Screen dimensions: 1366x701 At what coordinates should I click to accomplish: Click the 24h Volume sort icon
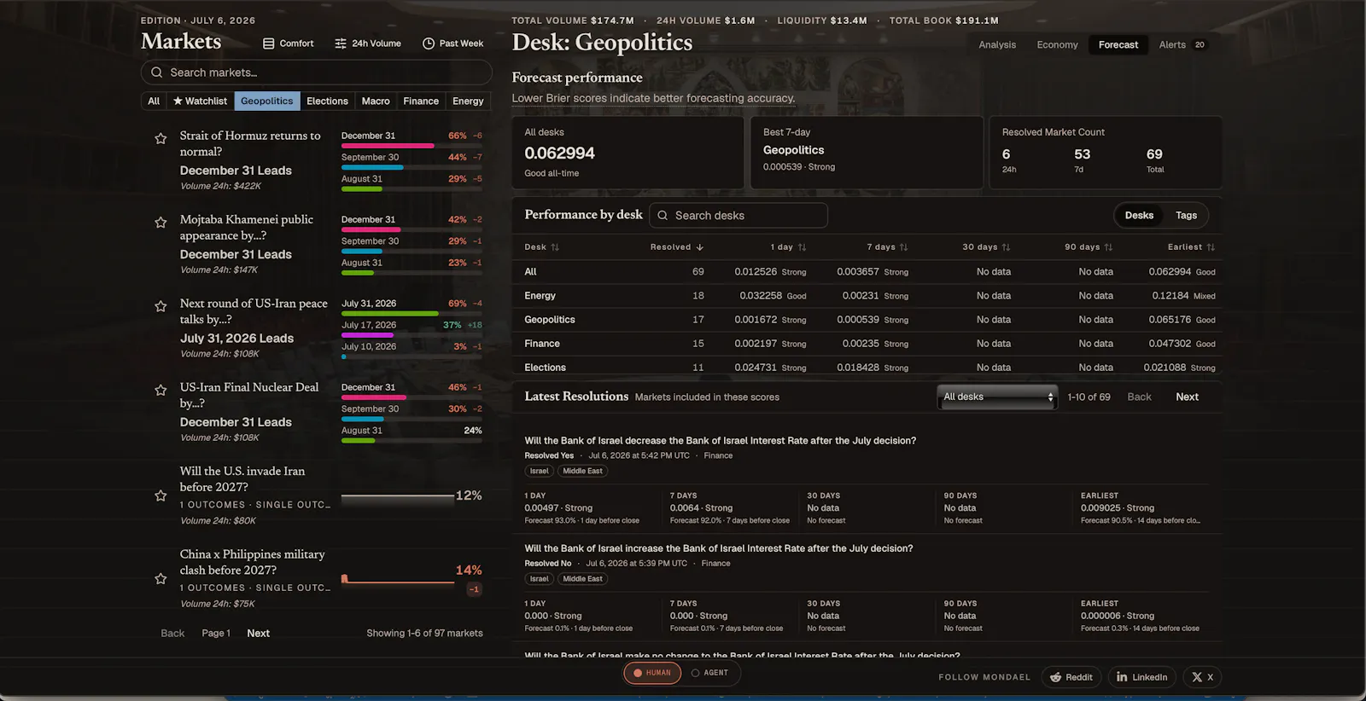[341, 43]
